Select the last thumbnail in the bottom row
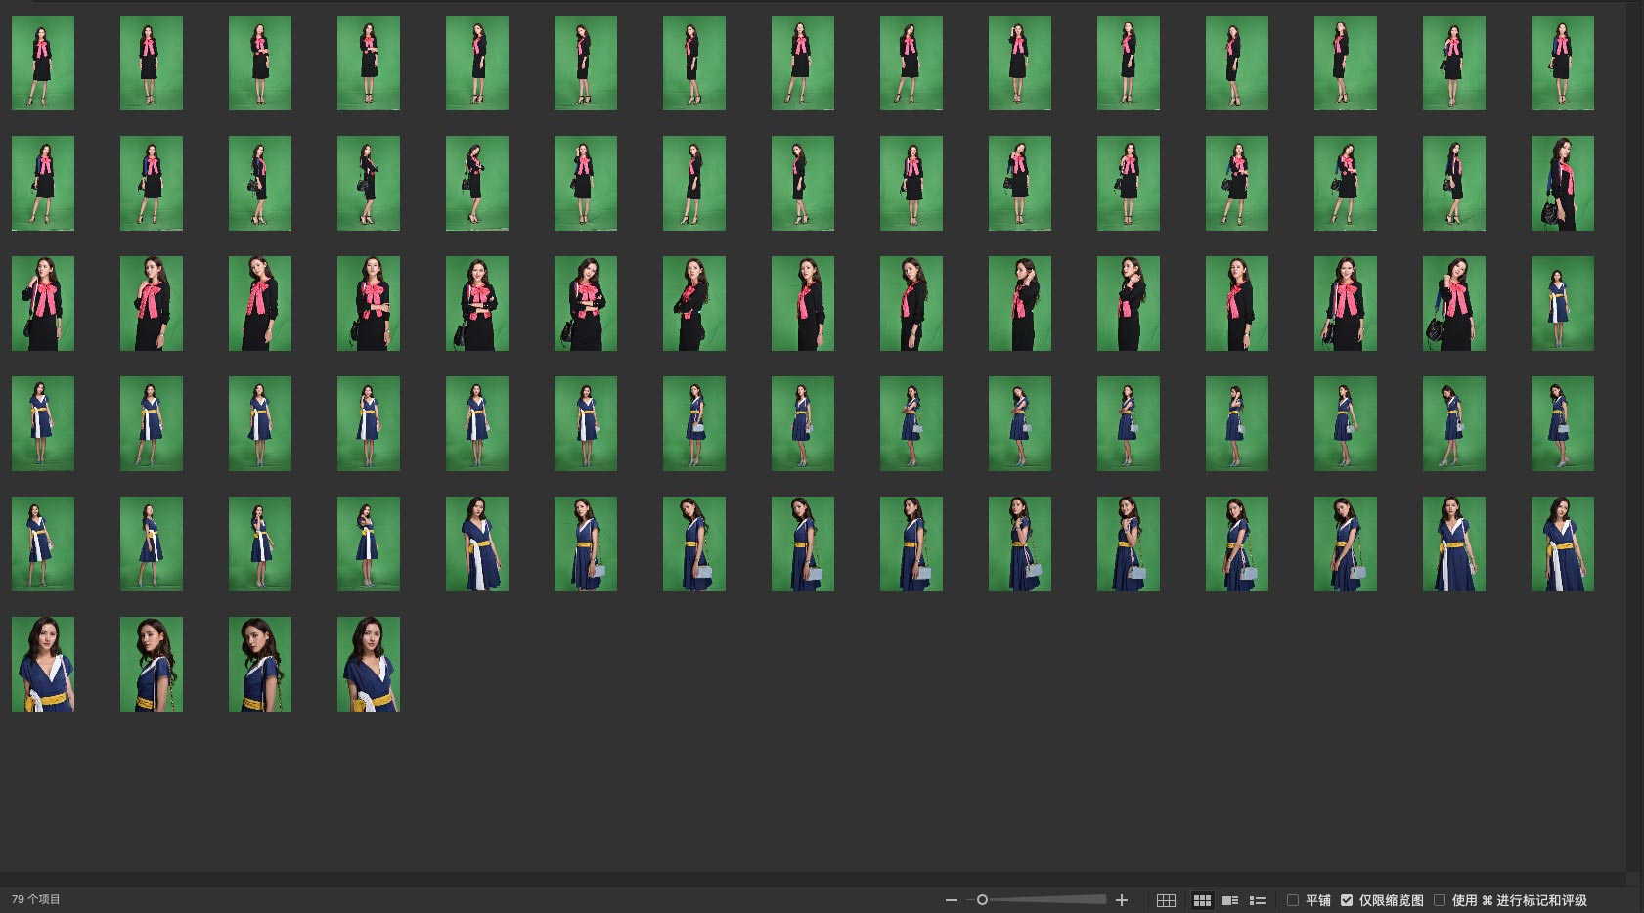This screenshot has height=913, width=1644. [369, 664]
